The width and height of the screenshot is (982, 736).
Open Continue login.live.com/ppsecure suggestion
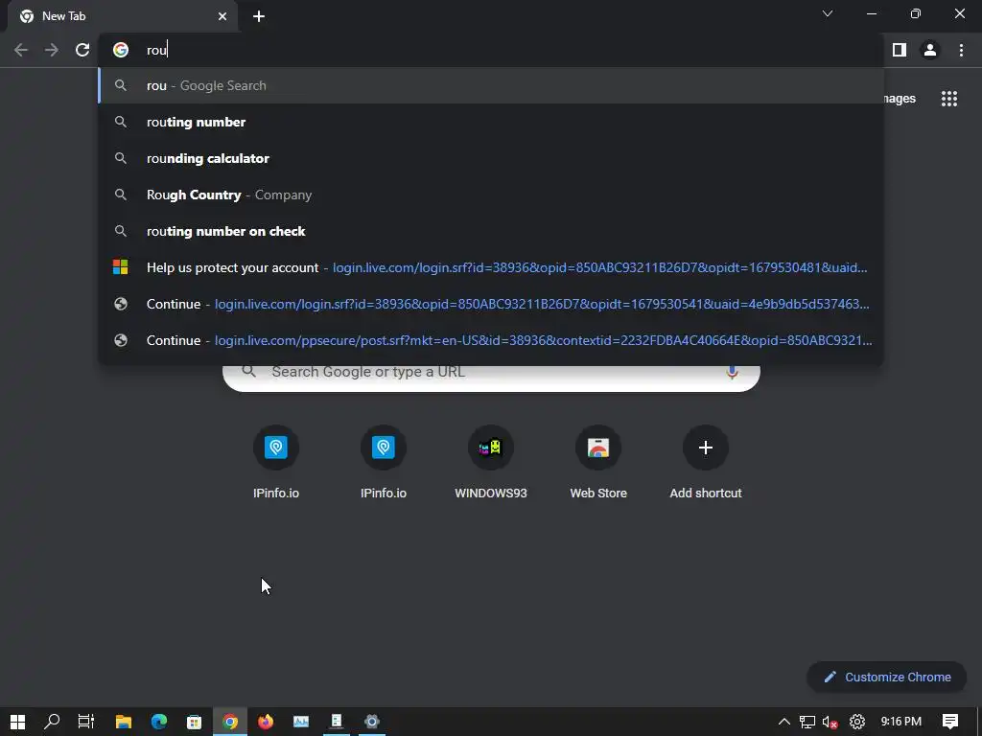click(x=491, y=340)
